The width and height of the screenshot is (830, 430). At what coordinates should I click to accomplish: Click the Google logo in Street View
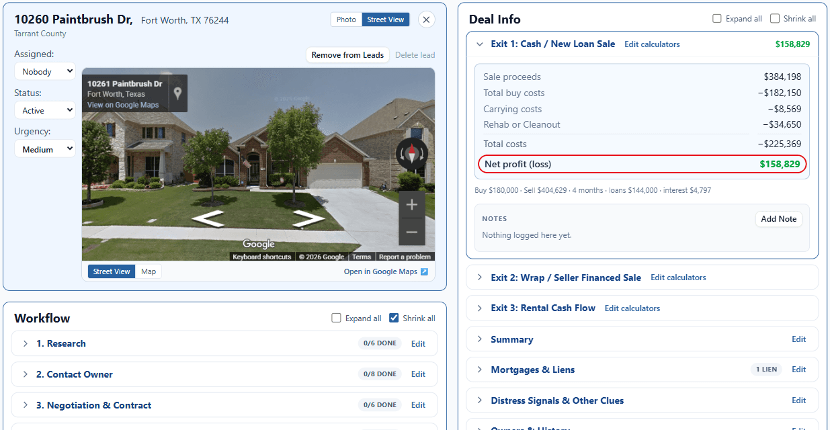[x=259, y=244]
